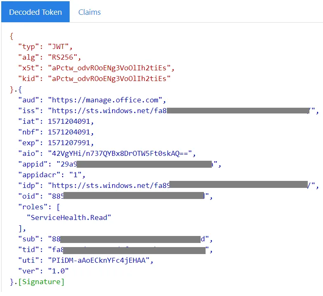The image size is (323, 296).
Task: Click the kid key identifier value
Action: pyautogui.click(x=109, y=79)
